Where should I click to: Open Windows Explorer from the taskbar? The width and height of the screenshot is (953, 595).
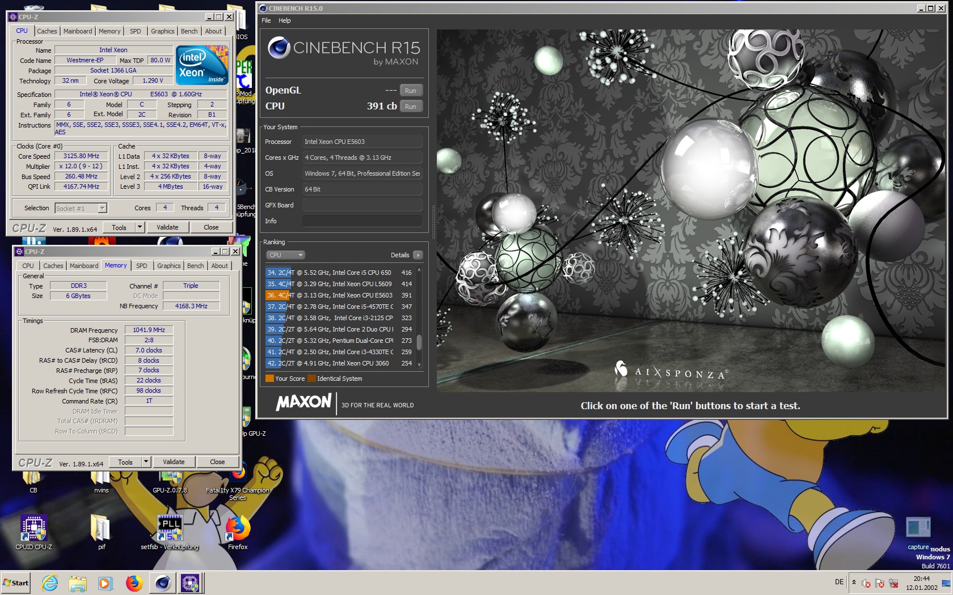click(78, 583)
